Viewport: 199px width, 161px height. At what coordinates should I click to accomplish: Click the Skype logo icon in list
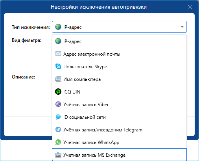(58, 66)
